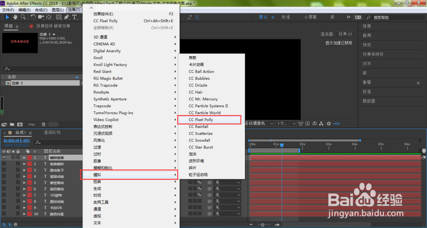
Task: Open the 合成(C) menu
Action: [41, 10]
